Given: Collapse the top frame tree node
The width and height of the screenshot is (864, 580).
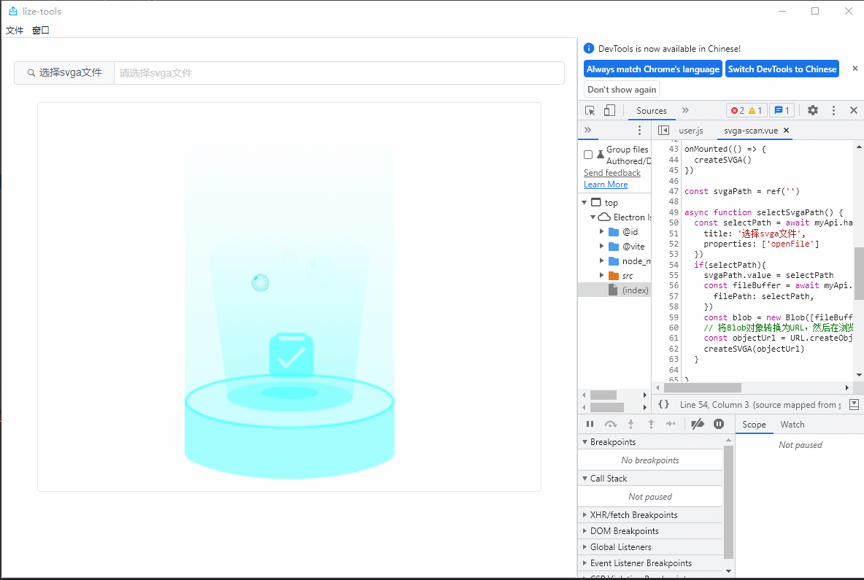Looking at the screenshot, I should pyautogui.click(x=584, y=203).
